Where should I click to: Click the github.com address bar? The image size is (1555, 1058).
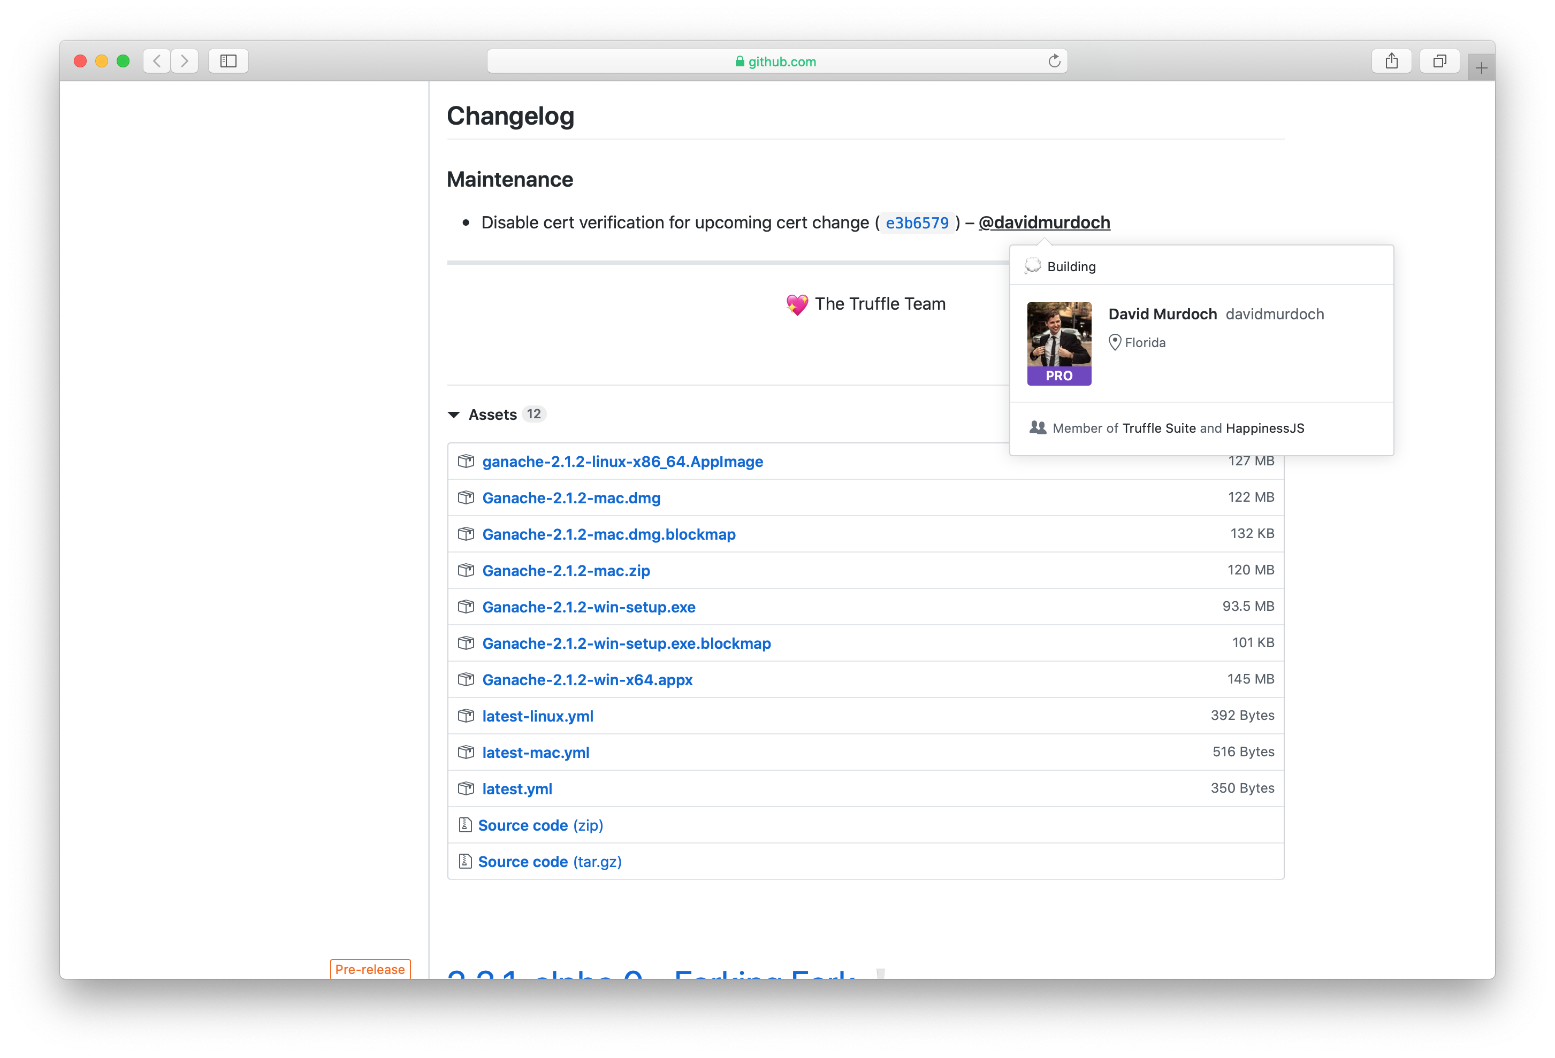(x=776, y=61)
